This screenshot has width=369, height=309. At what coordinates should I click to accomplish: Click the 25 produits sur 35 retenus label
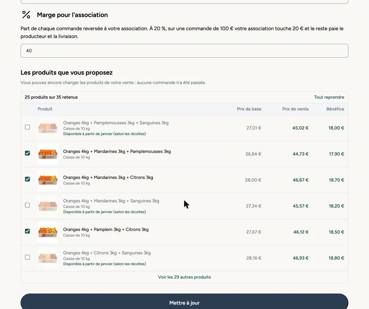(51, 97)
